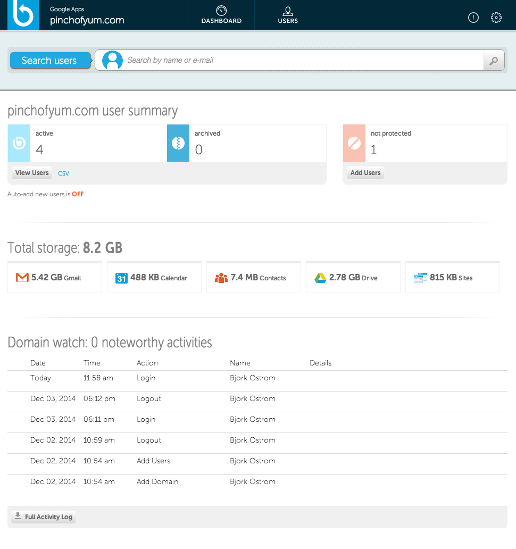Image resolution: width=516 pixels, height=549 pixels.
Task: Click the Google Drive icon
Action: click(x=320, y=278)
